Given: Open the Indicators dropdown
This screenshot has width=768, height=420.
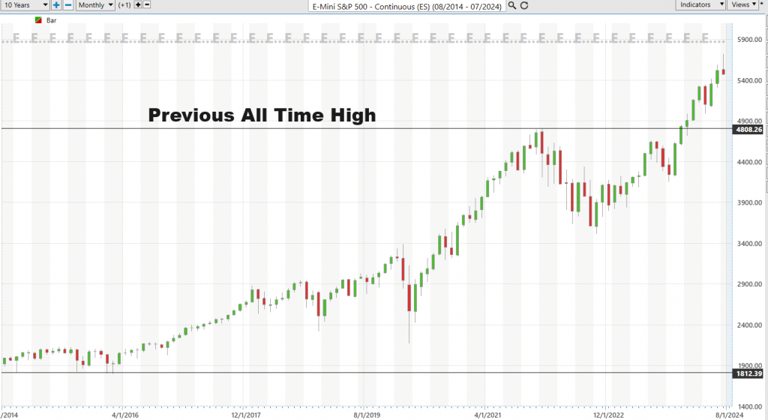Looking at the screenshot, I should [701, 4].
